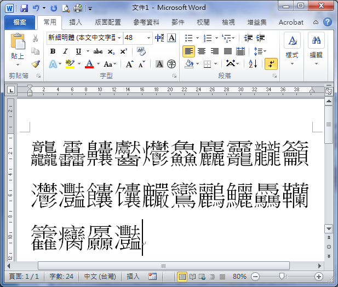338x287 pixels.
Task: Click the Quick Print printer icon
Action: coord(78,8)
